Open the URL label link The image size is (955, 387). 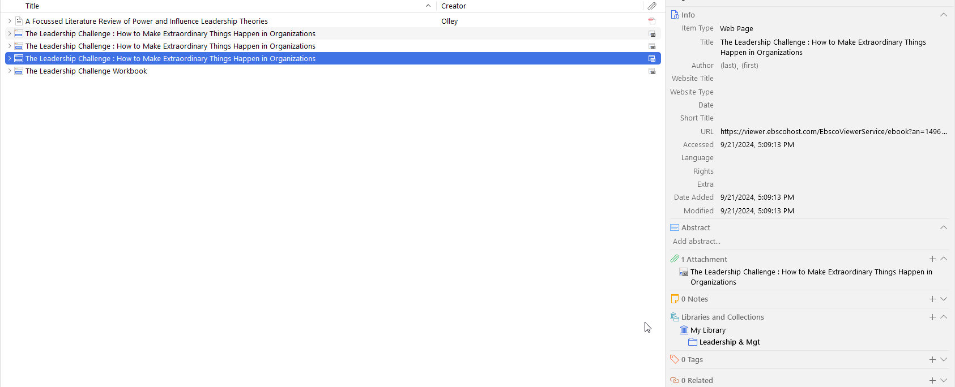click(707, 131)
